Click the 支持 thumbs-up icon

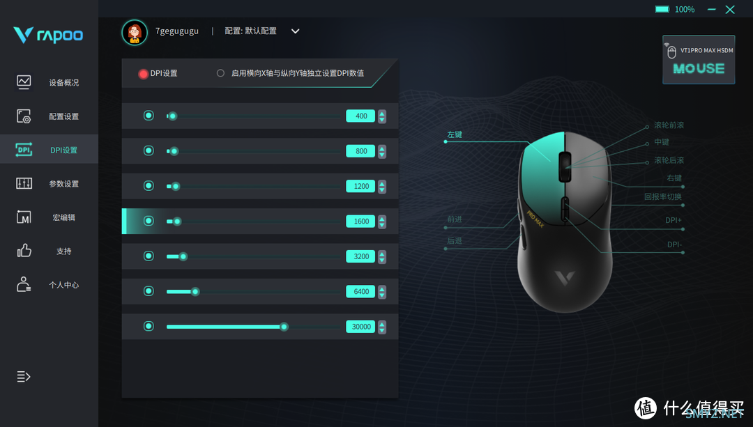click(x=24, y=251)
